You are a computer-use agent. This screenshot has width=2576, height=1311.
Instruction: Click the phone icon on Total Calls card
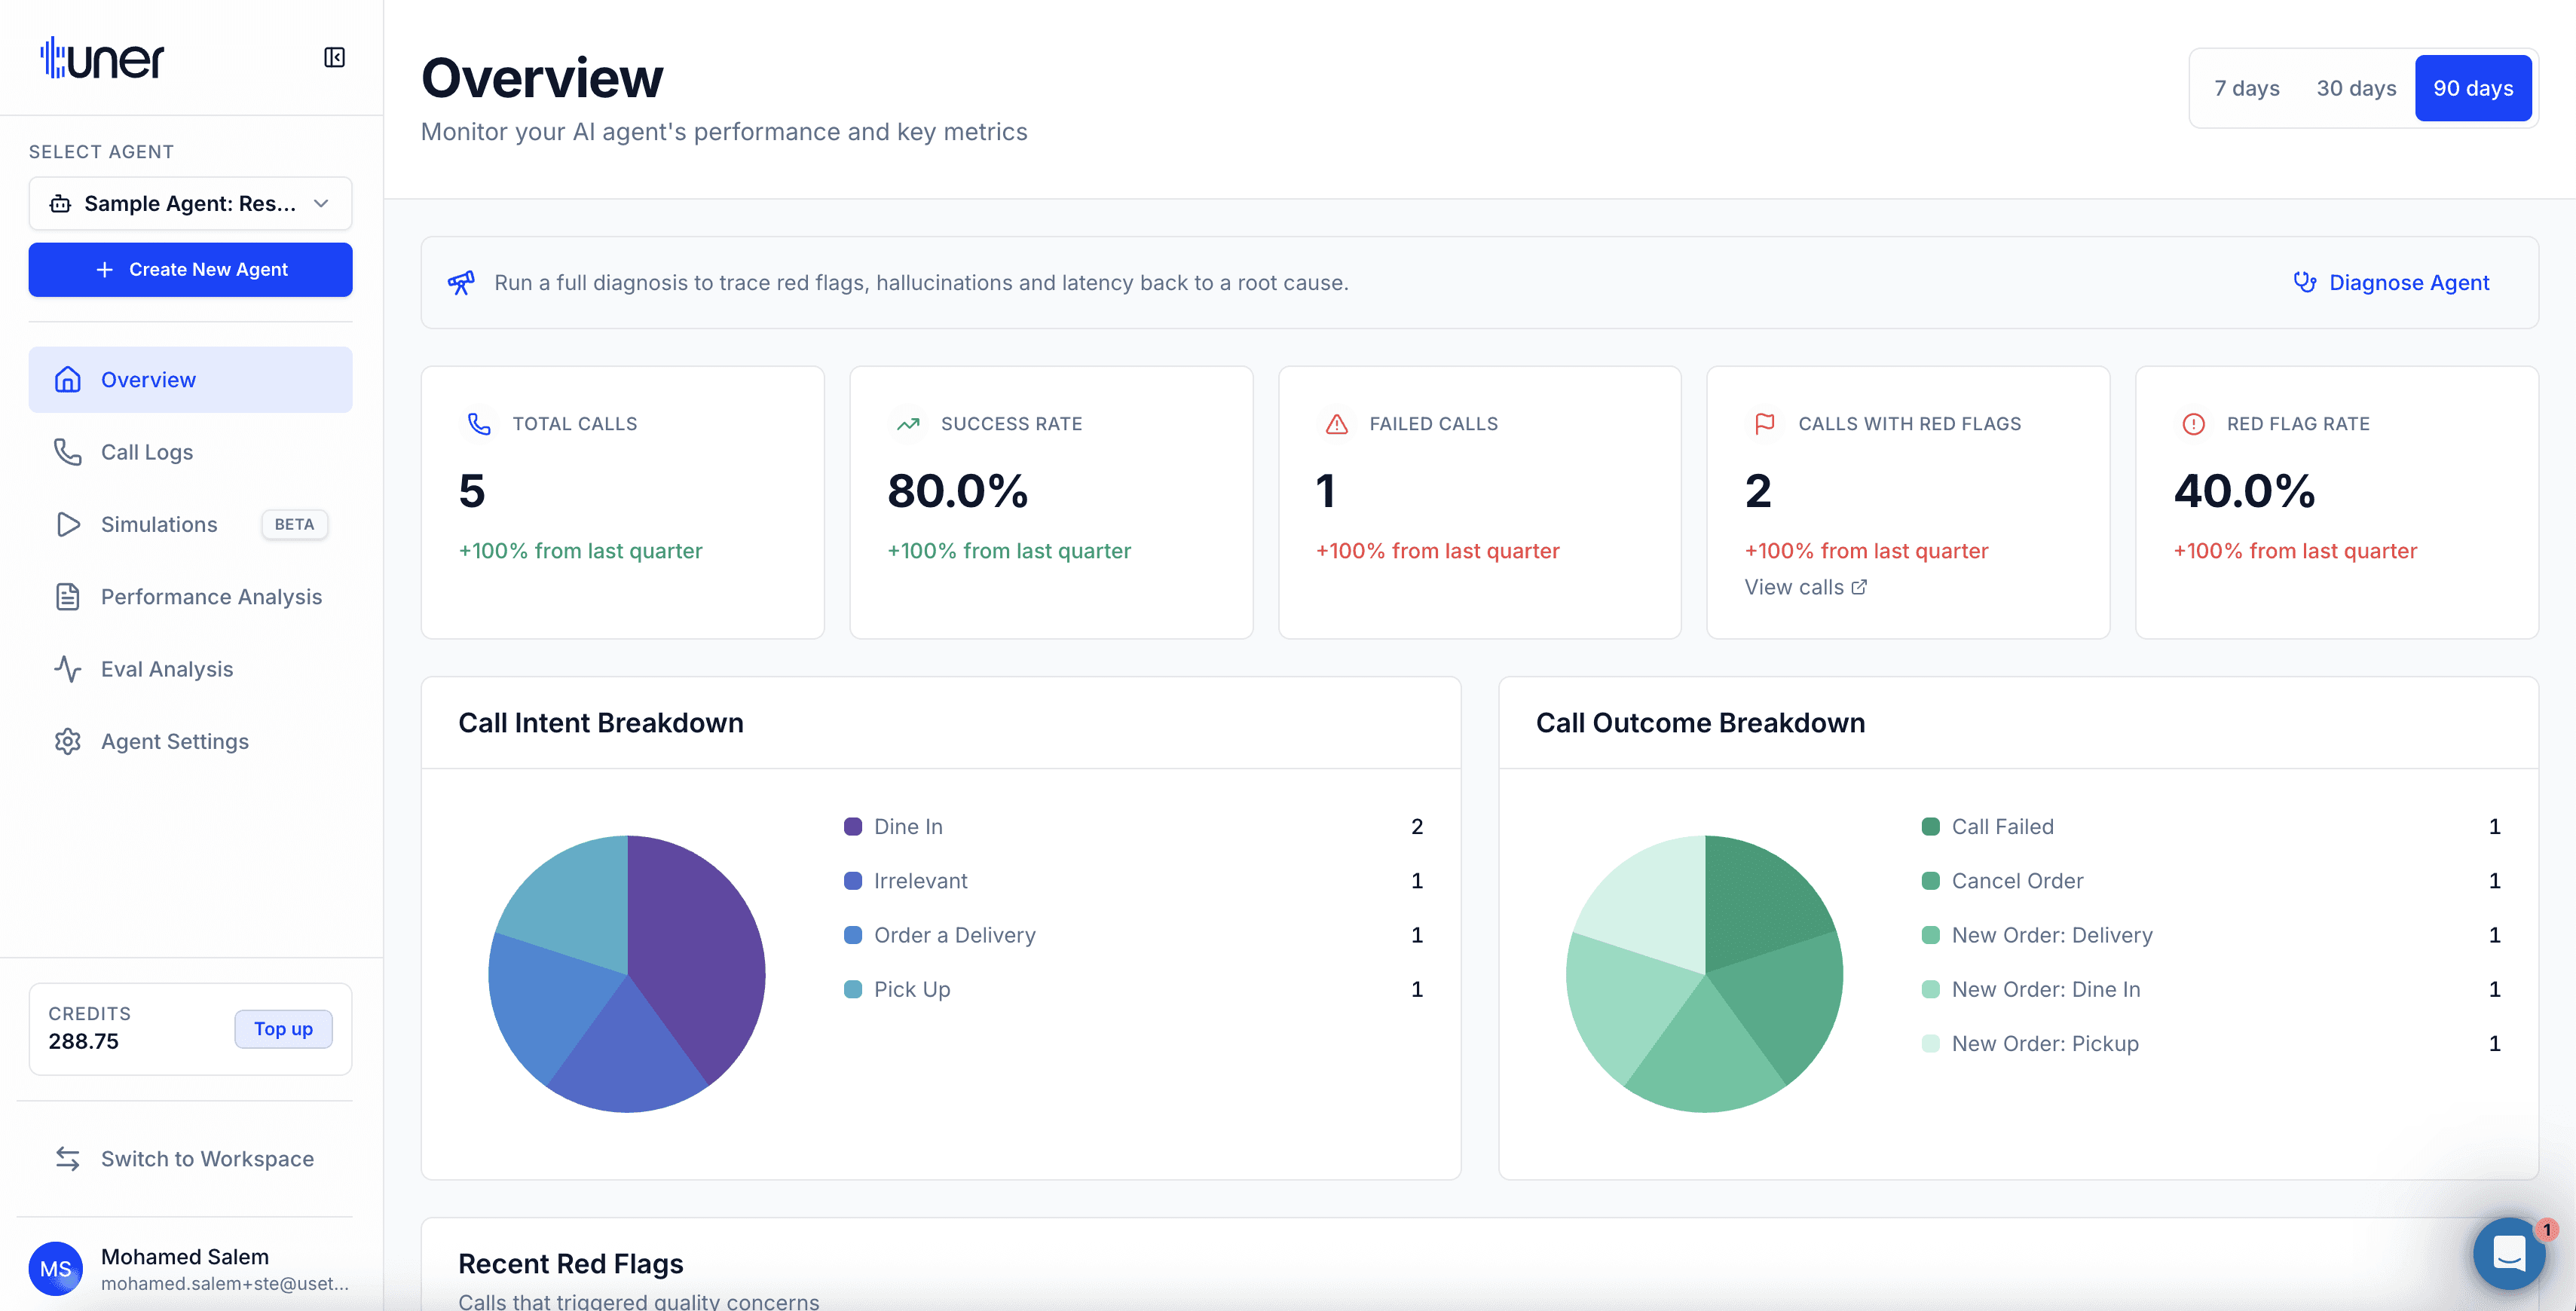[479, 424]
